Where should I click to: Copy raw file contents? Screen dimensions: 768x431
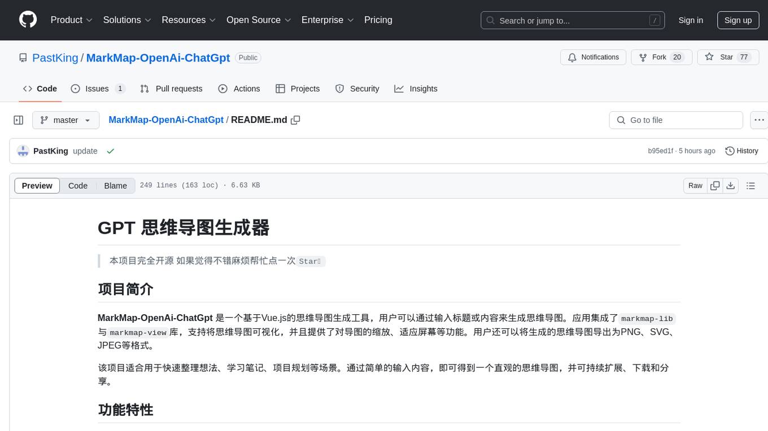(715, 186)
